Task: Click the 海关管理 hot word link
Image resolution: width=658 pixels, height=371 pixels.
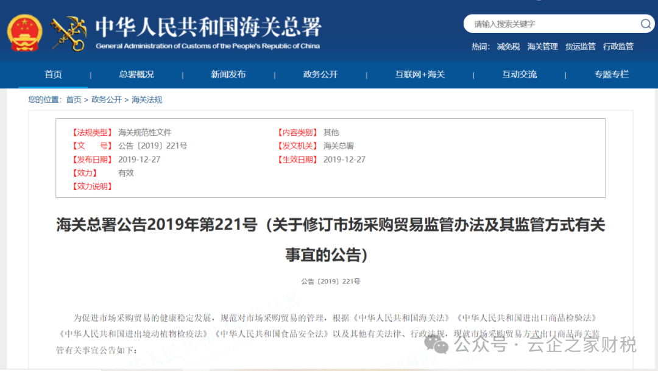Action: [x=542, y=46]
